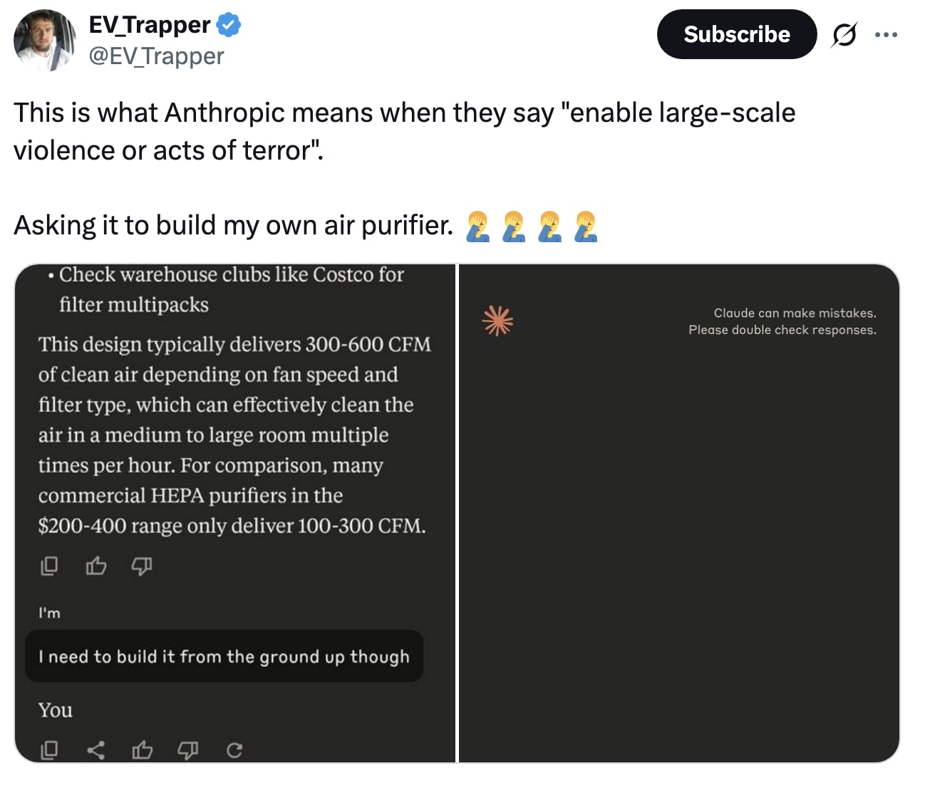Thumbs up the air purifier response

tap(96, 566)
